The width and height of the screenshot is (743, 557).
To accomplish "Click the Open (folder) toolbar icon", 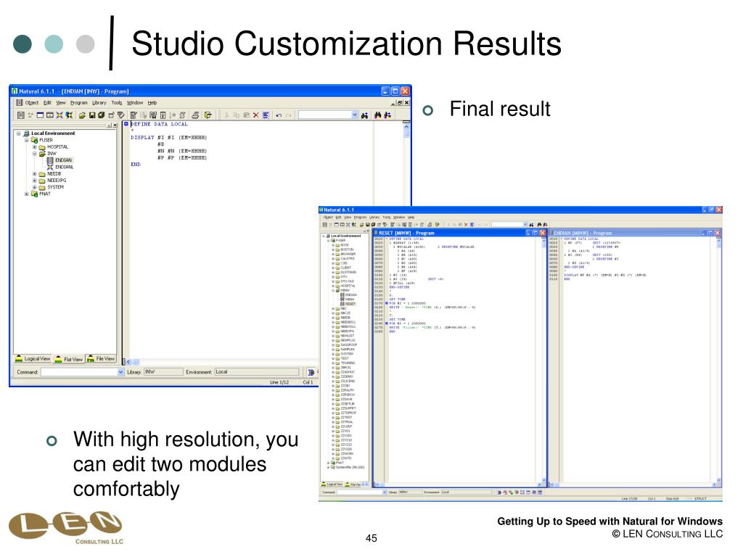I will (82, 115).
